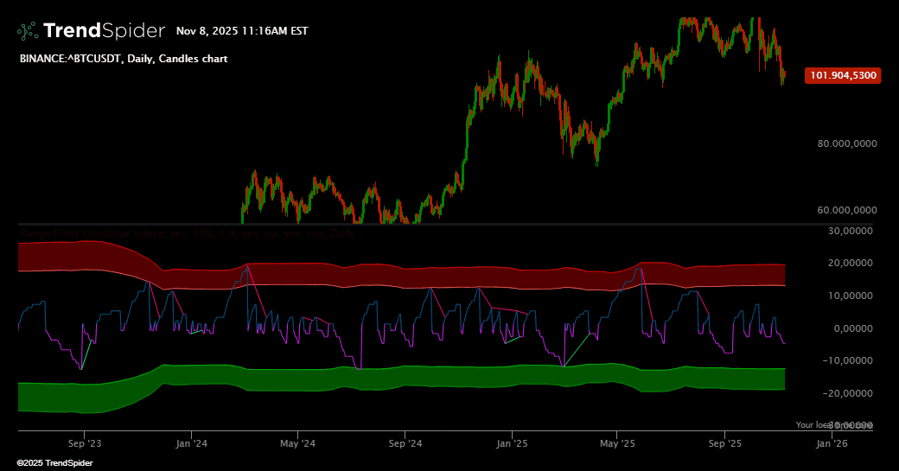Image resolution: width=899 pixels, height=471 pixels.
Task: Select the Jan '26 time axis marker
Action: click(832, 443)
